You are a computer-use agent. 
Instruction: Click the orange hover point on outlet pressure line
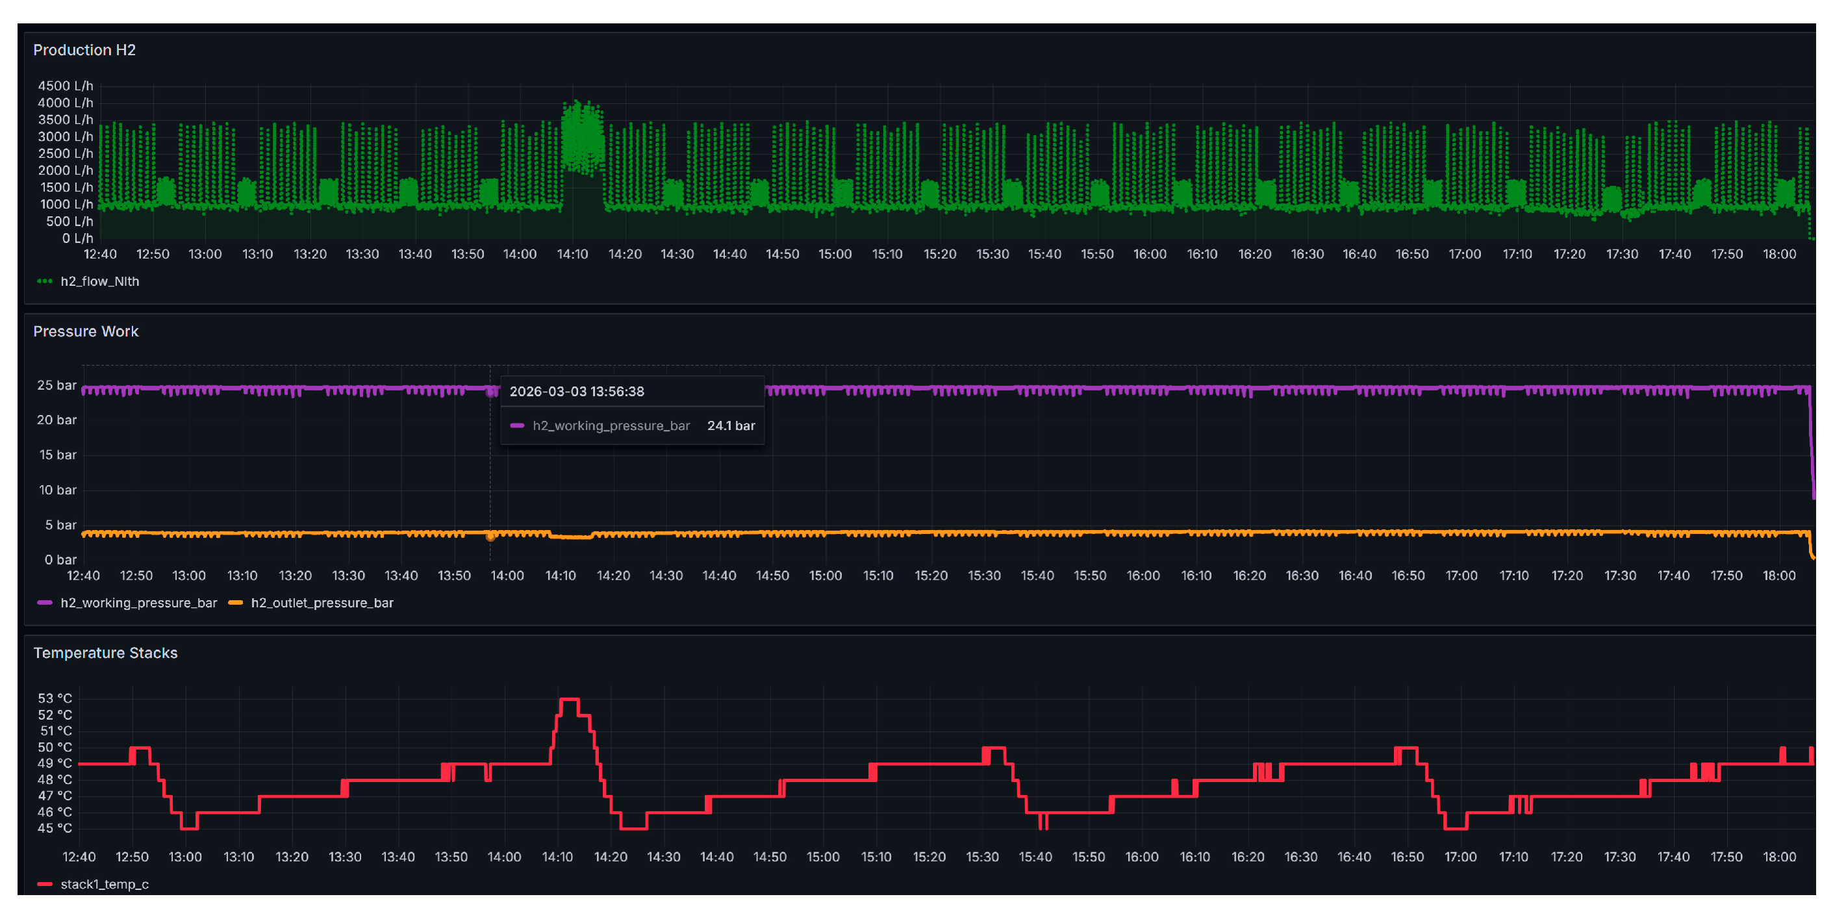(490, 537)
